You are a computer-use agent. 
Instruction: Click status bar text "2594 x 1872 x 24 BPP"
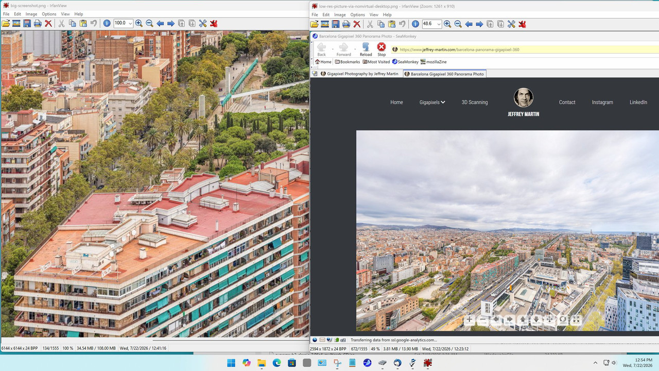point(328,349)
